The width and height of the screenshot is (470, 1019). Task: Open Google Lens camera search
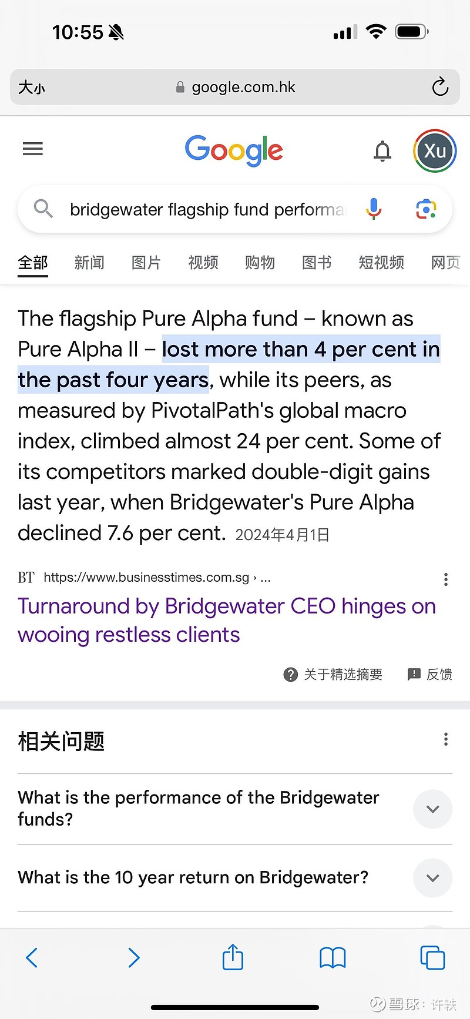[427, 209]
